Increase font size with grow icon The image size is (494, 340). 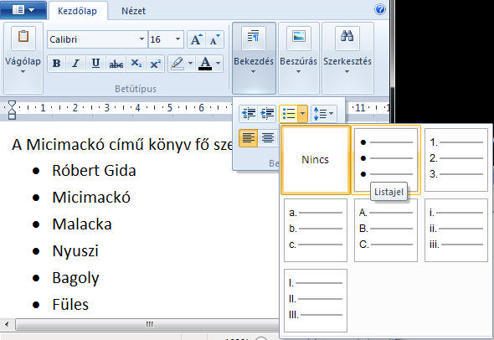(196, 39)
